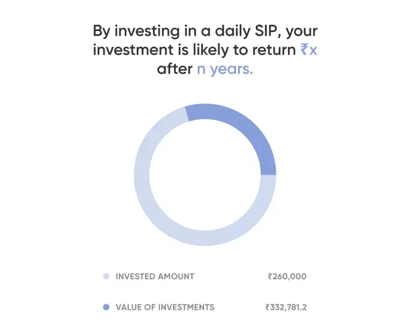Select the VALUE OF INVESTMENTS label

click(165, 307)
